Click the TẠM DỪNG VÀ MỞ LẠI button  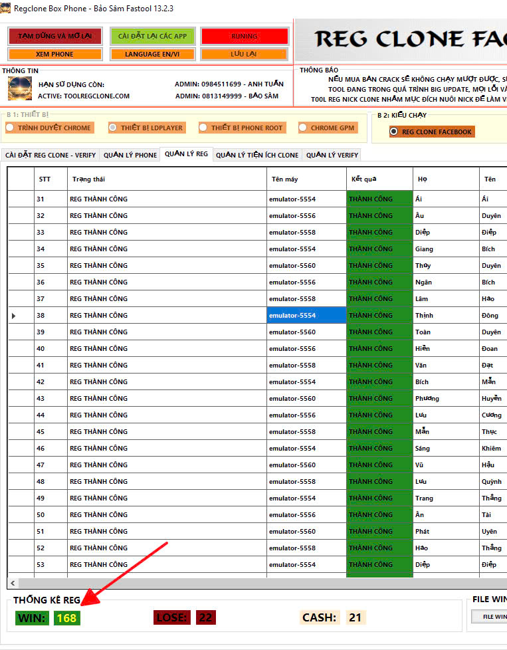pos(54,36)
